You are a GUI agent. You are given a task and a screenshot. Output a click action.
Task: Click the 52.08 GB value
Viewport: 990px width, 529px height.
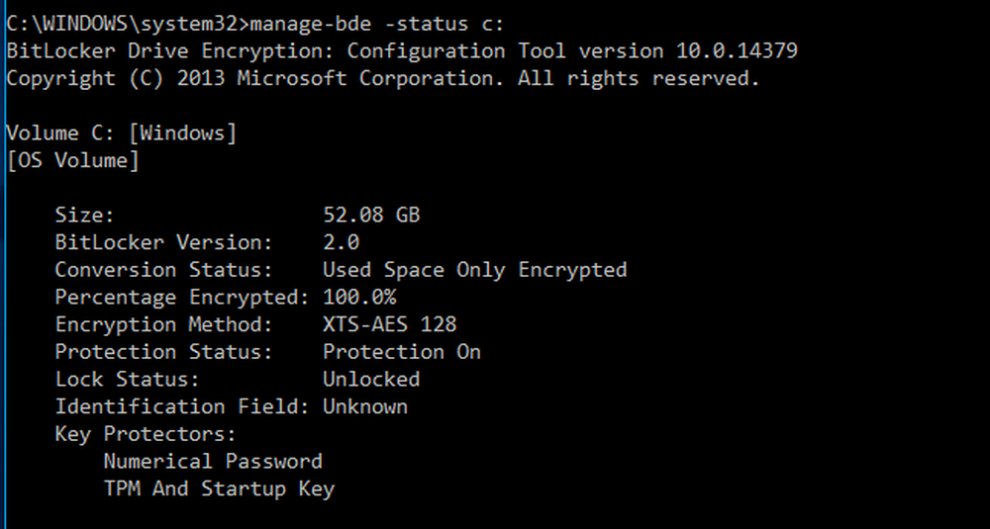371,215
